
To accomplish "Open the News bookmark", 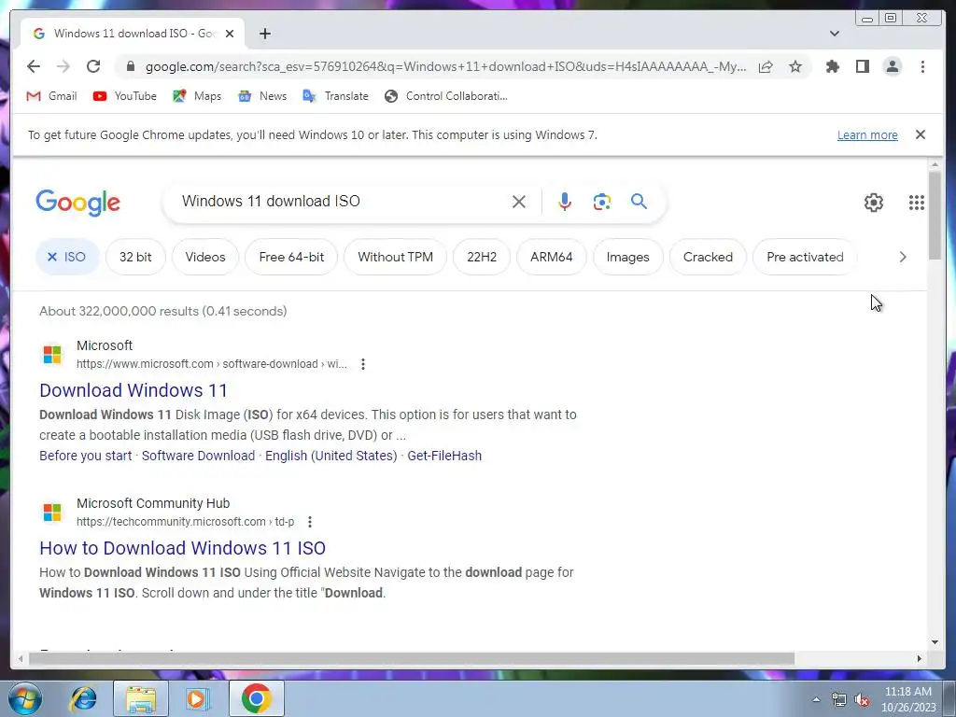I will pos(262,96).
